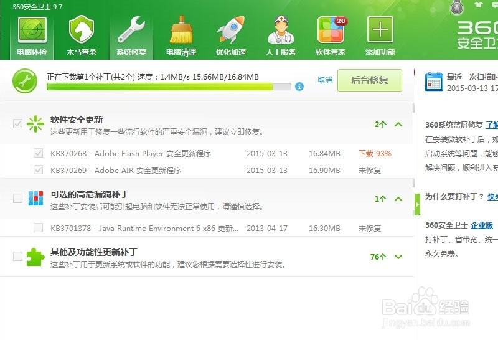Click the blue info icon beside progress bar

pyautogui.click(x=299, y=87)
